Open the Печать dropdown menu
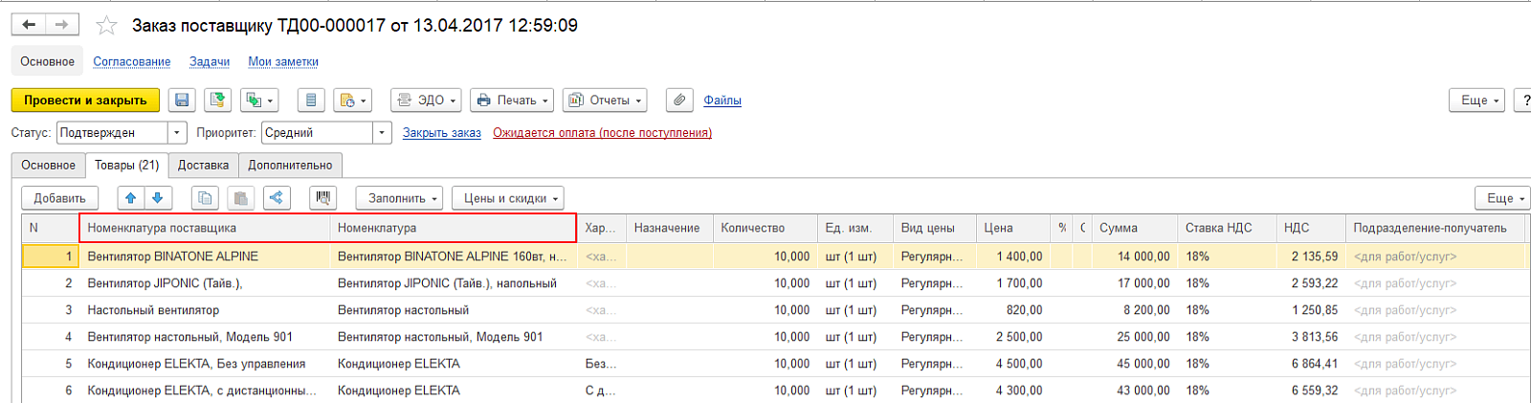The image size is (1531, 403). click(x=512, y=100)
